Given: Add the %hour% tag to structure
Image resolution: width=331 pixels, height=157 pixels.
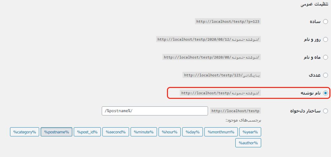Looking at the screenshot, I should coord(169,132).
